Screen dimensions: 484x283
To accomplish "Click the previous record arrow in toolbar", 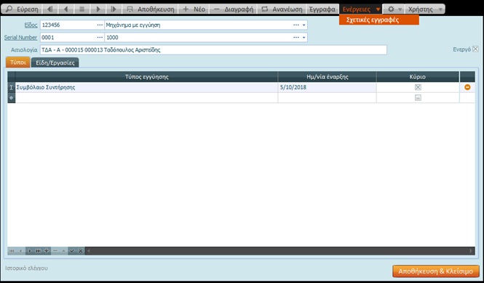I will 66,9.
